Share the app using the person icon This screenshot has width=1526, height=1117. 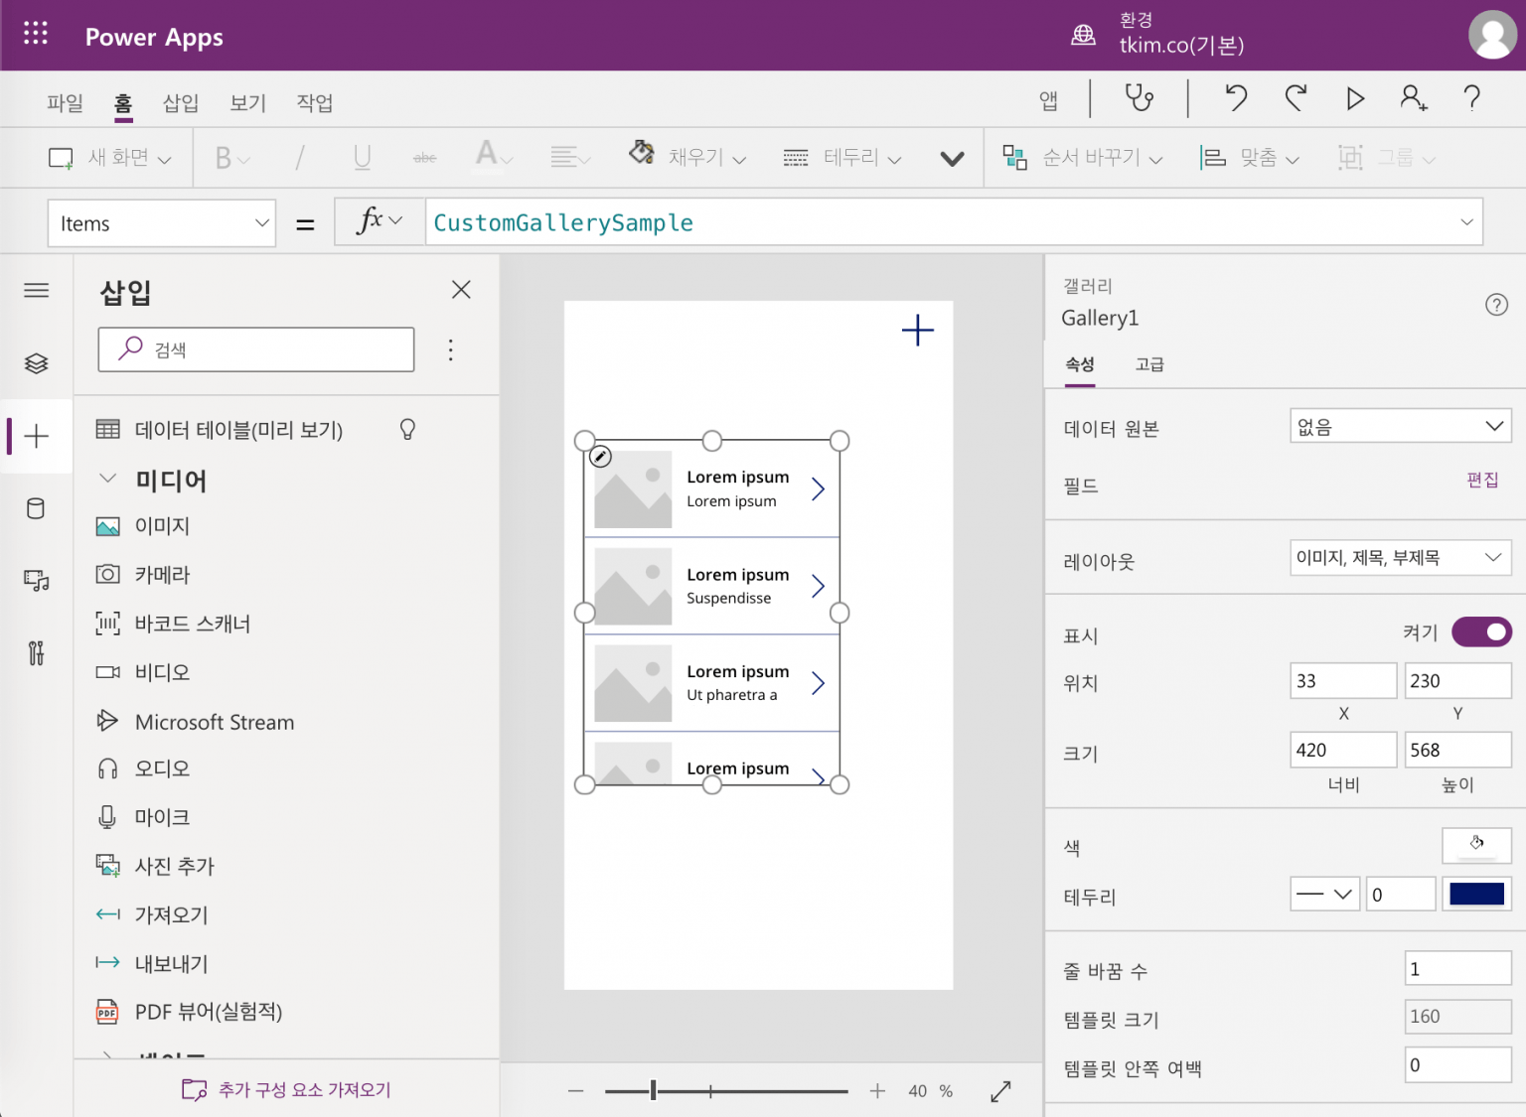pos(1413,98)
